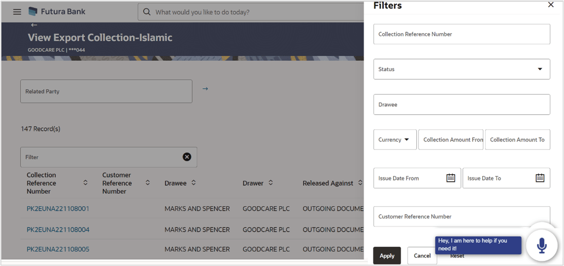Screen dimensions: 564x266
Task: Apply the selected filters
Action: (x=387, y=256)
